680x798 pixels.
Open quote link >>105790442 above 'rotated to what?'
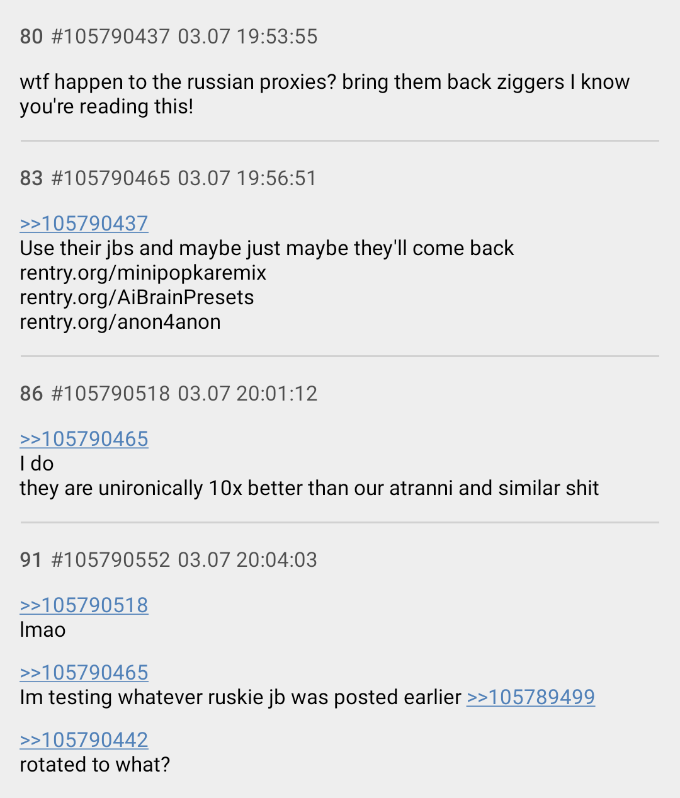click(x=84, y=740)
